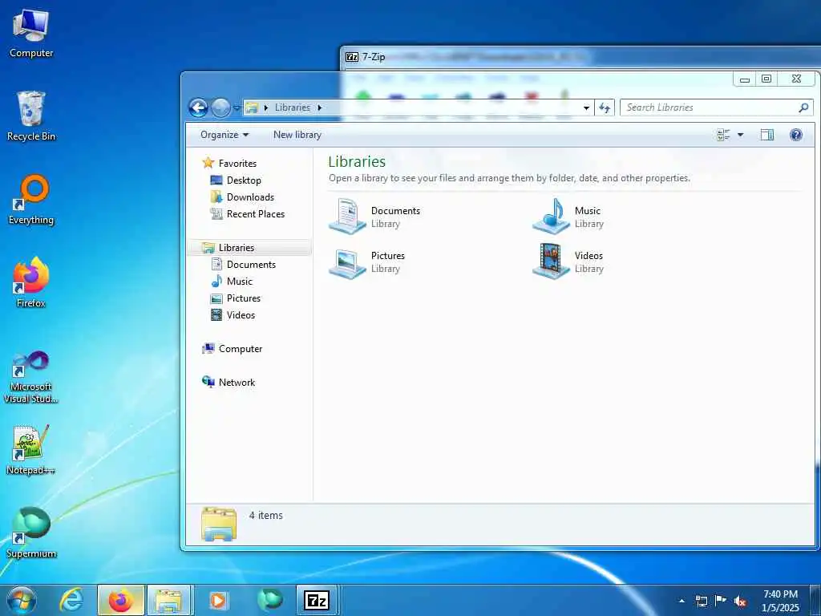Screen dimensions: 821x616
Task: Click the Back arrow in Explorer
Action: pos(199,108)
